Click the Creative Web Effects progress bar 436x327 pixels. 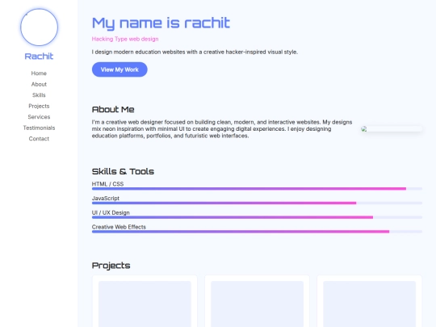pyautogui.click(x=257, y=232)
